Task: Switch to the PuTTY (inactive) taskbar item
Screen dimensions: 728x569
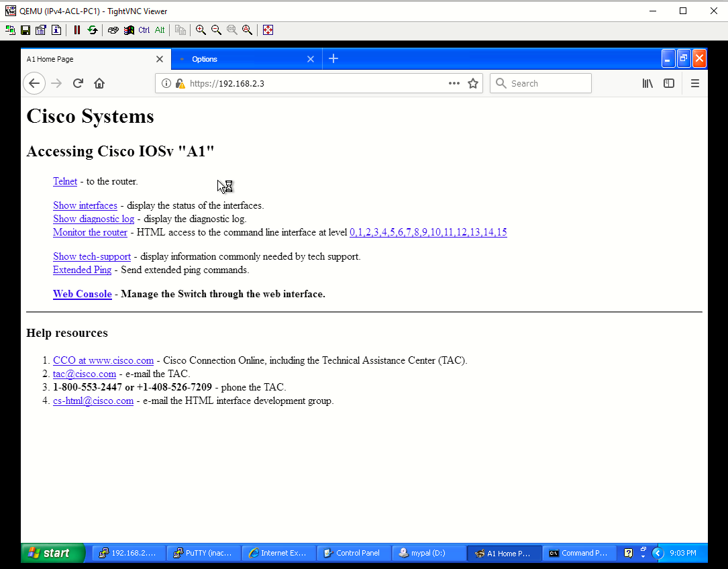Action: 204,553
